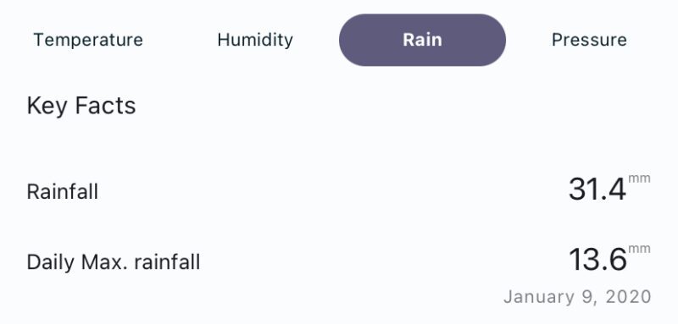The height and width of the screenshot is (324, 678).
Task: Click the Key Facts heading
Action: click(x=81, y=106)
